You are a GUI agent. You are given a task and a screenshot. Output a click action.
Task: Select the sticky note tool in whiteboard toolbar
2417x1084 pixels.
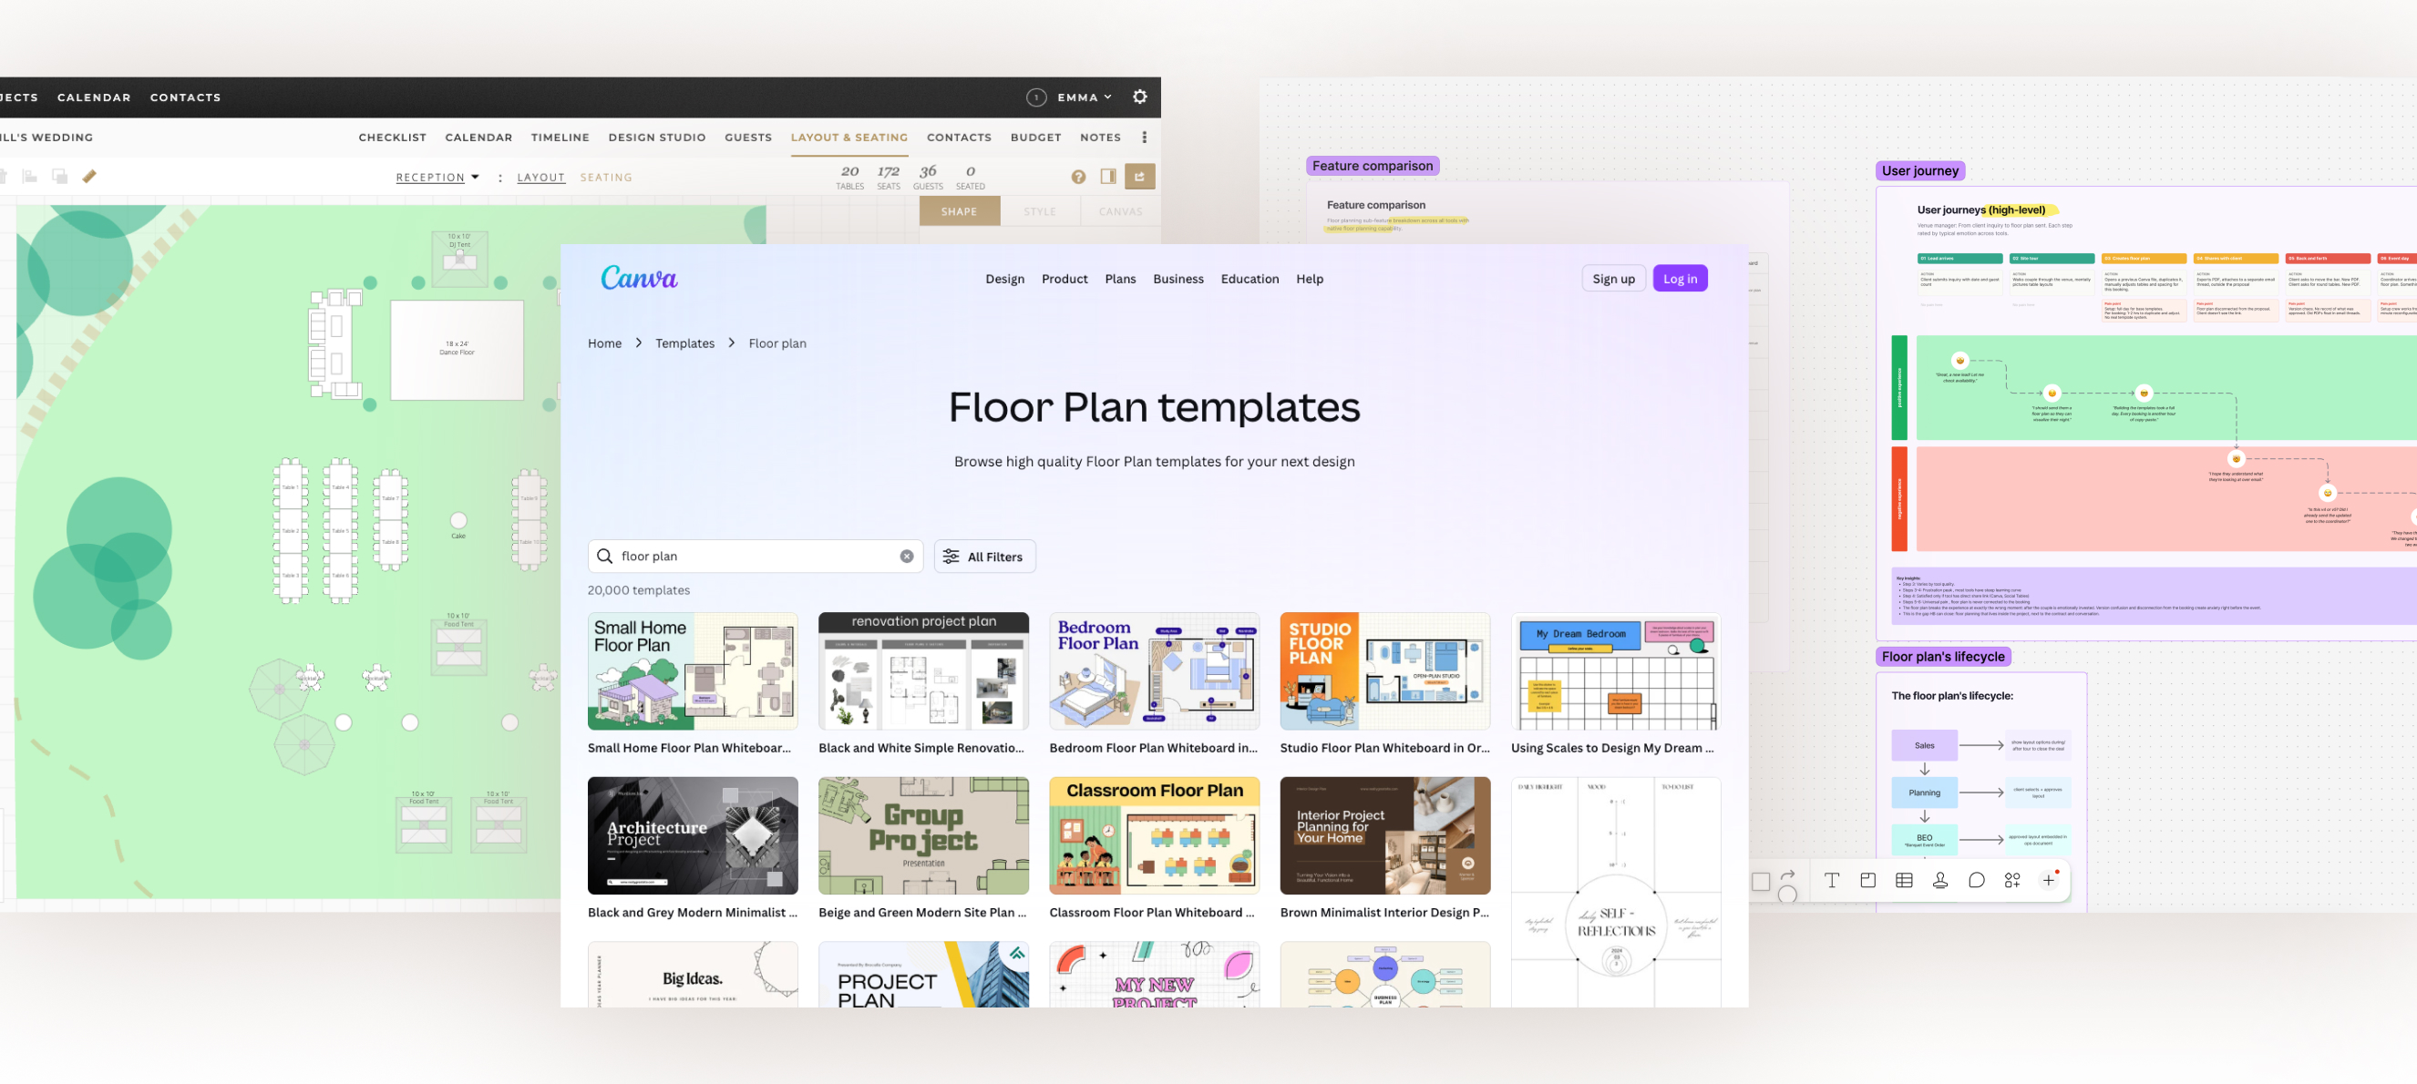(x=1868, y=881)
